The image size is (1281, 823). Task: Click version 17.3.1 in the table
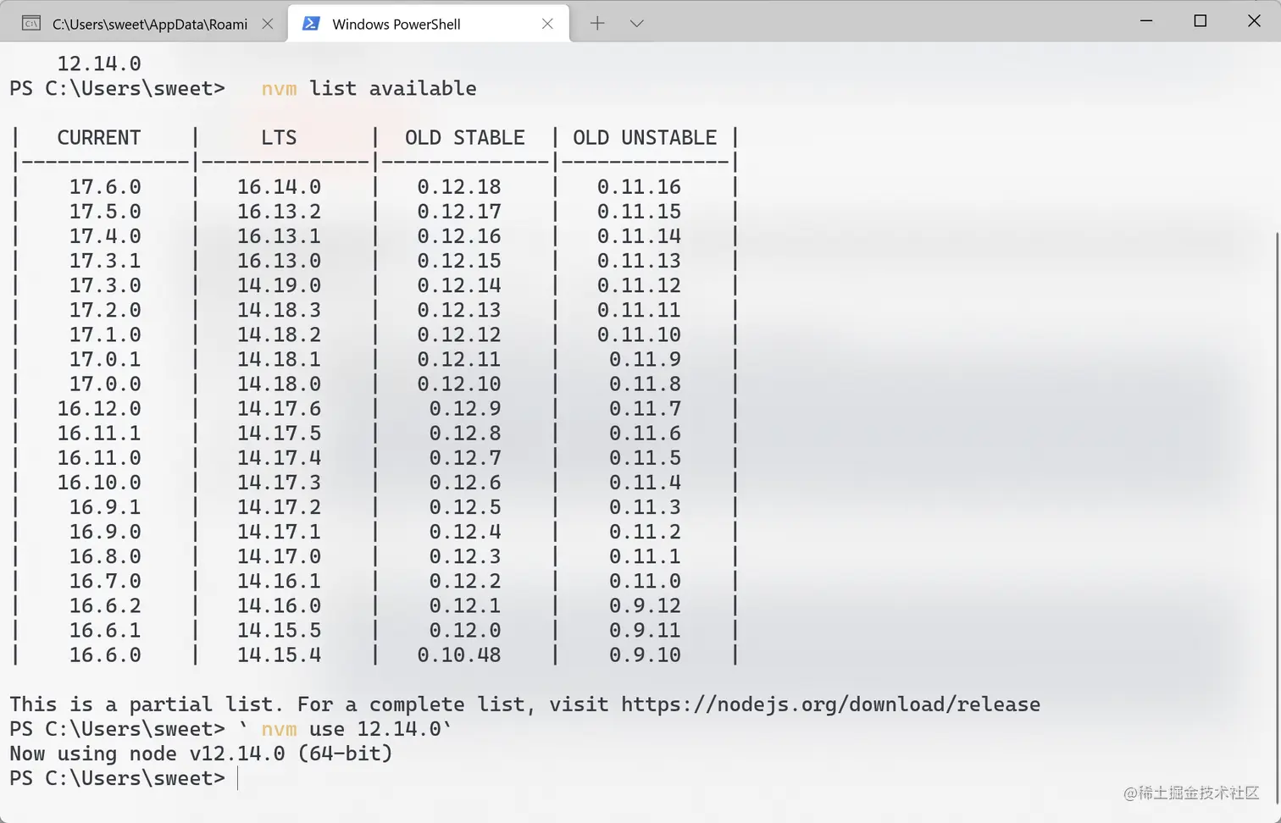(x=105, y=261)
